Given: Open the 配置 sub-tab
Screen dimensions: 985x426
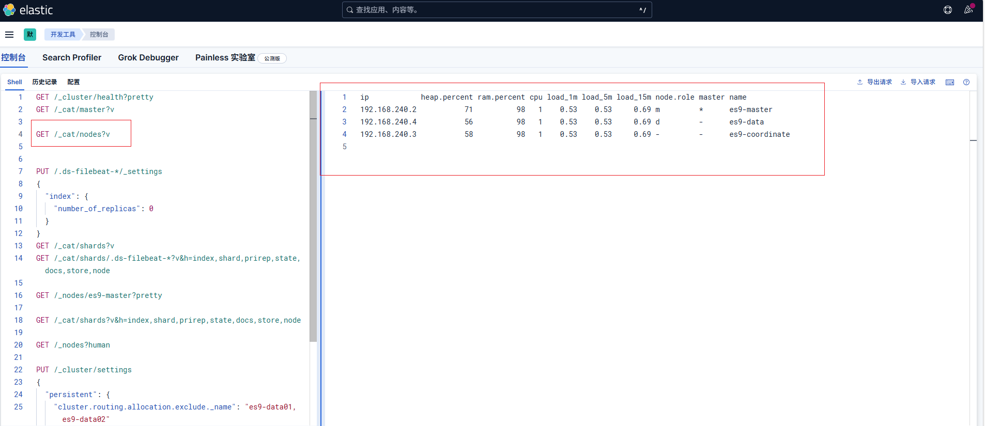Looking at the screenshot, I should click(x=73, y=82).
